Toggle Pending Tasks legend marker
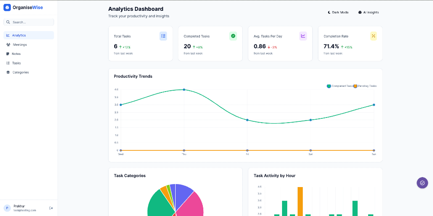 tap(356, 86)
